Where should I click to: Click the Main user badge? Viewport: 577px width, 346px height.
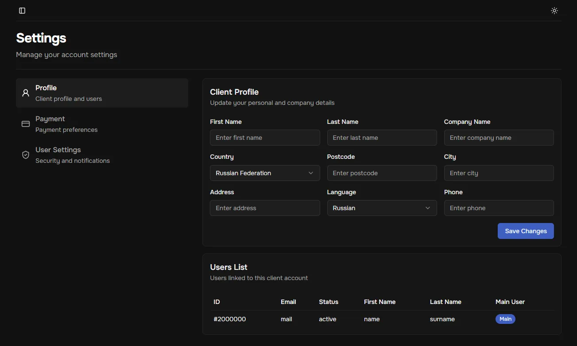[505, 319]
